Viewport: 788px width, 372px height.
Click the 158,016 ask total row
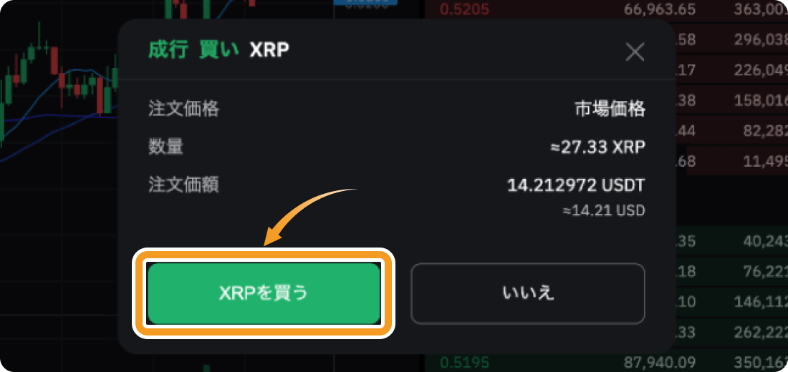click(761, 100)
